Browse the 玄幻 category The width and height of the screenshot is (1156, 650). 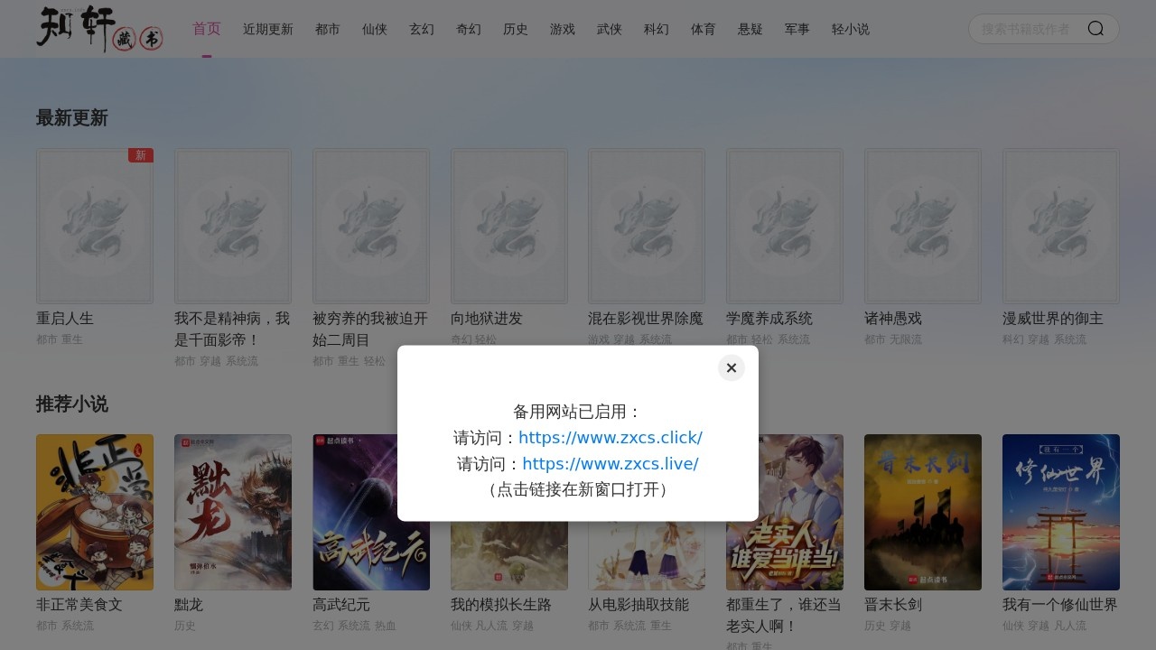pos(422,29)
